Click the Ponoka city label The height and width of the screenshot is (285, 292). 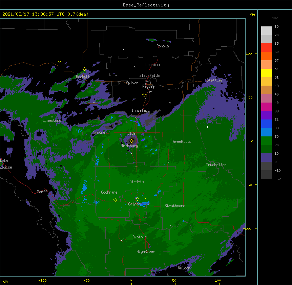coord(163,46)
